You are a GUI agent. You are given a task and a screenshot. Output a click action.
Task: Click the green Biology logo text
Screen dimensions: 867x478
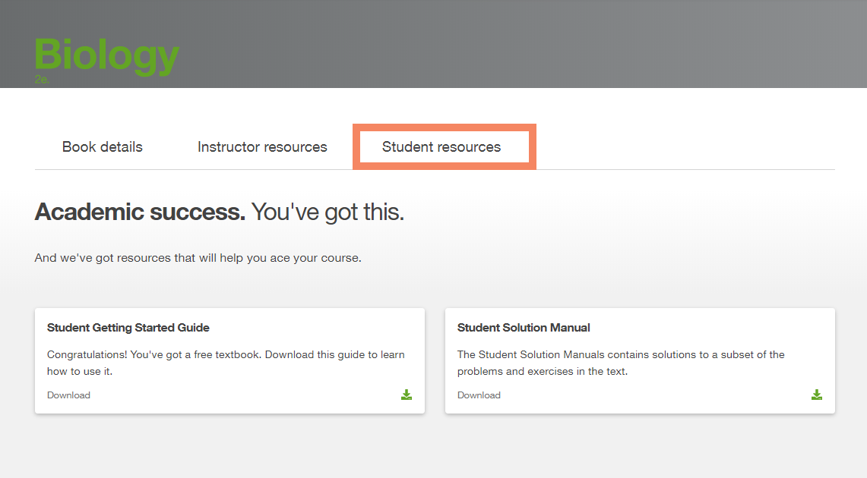click(106, 55)
